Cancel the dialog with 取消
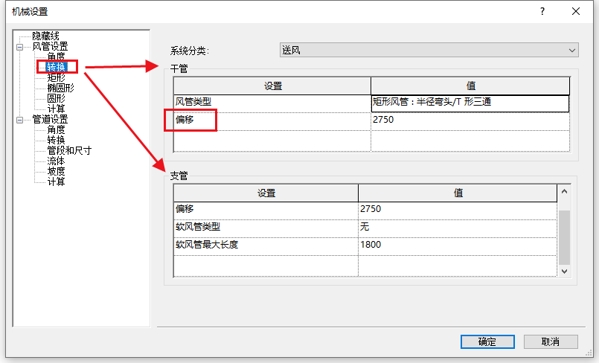This screenshot has width=599, height=363. click(551, 341)
